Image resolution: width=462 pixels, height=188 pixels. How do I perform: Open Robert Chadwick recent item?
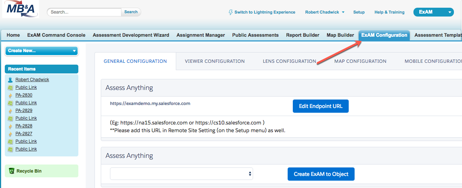tap(32, 80)
